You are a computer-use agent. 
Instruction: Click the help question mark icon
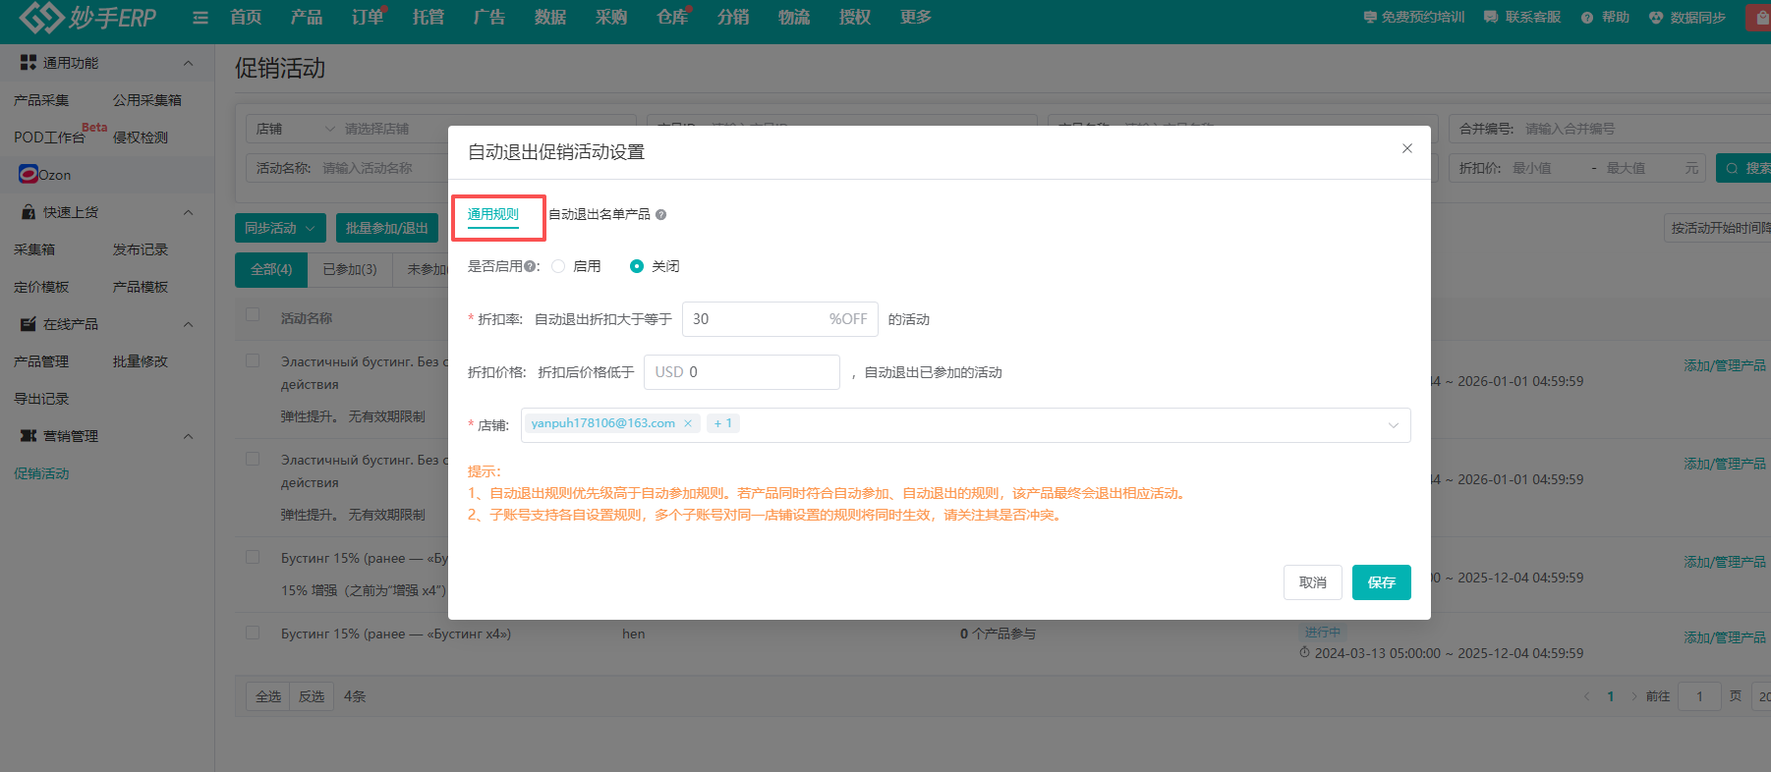tap(1587, 18)
